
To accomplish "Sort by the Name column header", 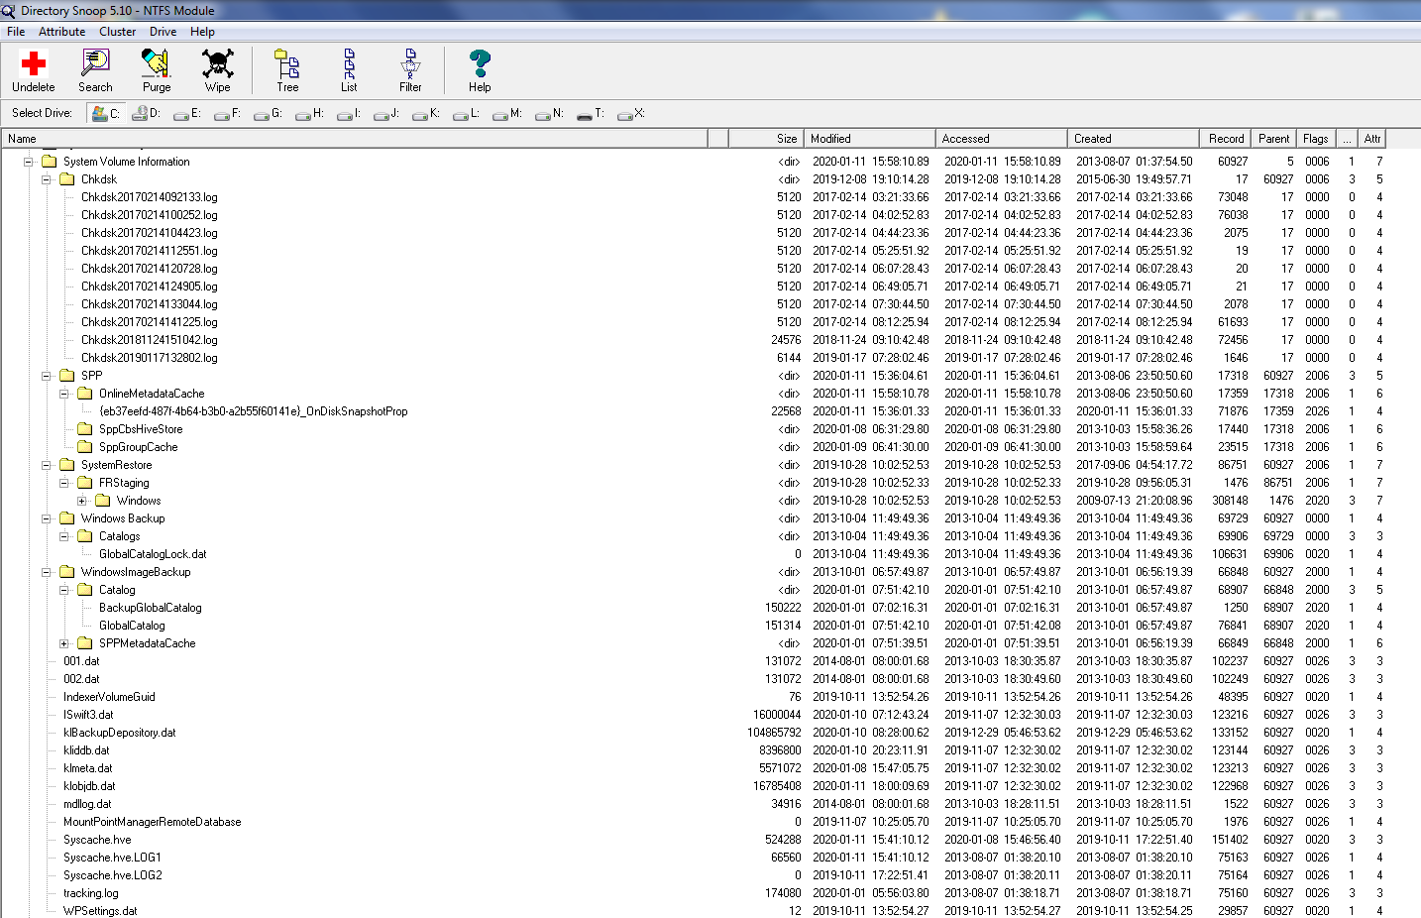I will tap(354, 139).
